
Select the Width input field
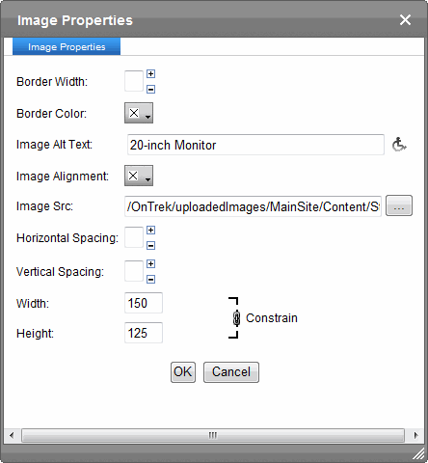click(x=144, y=303)
